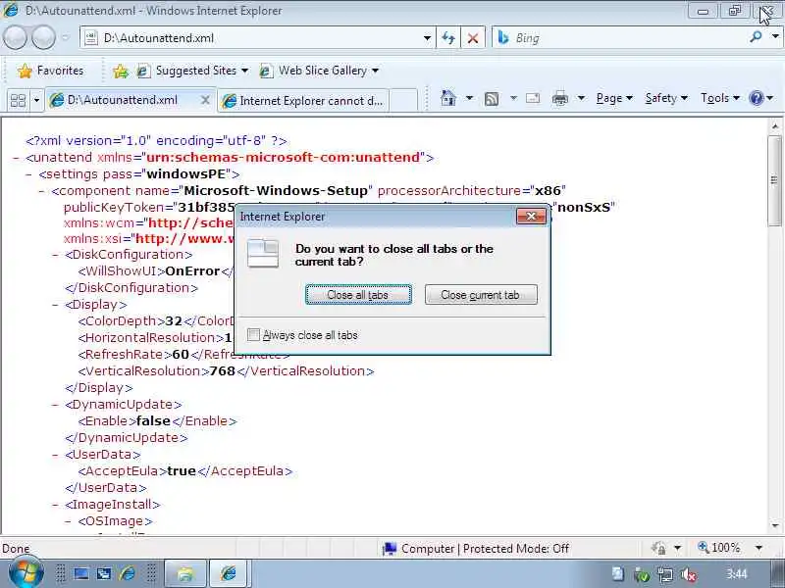Click the Internet Explorer taskbar button
The width and height of the screenshot is (785, 588).
(229, 573)
